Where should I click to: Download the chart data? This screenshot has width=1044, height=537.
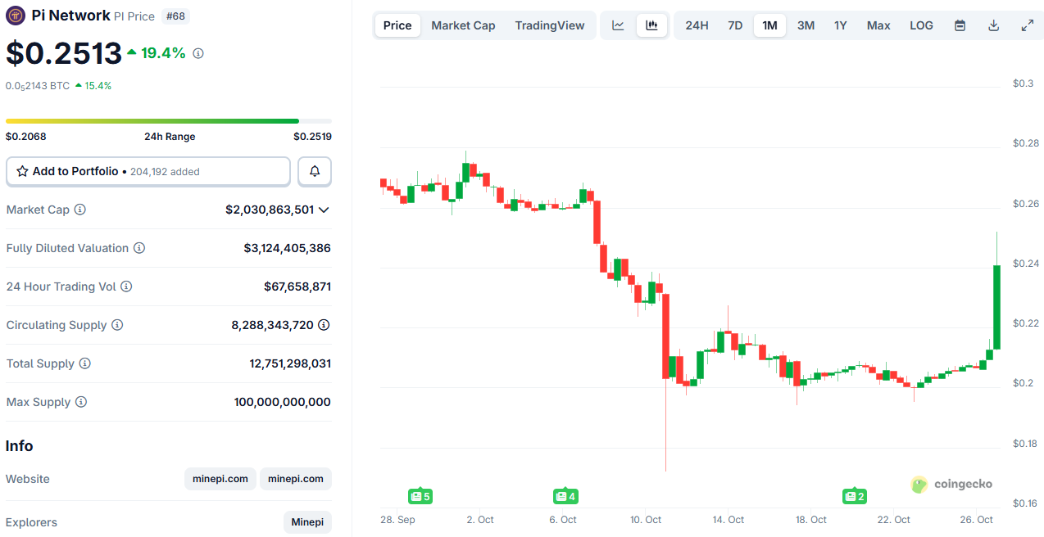tap(993, 25)
